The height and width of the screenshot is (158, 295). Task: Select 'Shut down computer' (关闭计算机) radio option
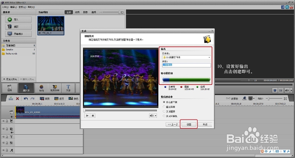(x=164, y=116)
